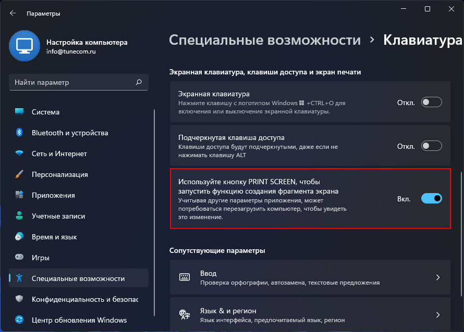
Task: Select Персонализация in the sidebar
Action: click(79, 174)
